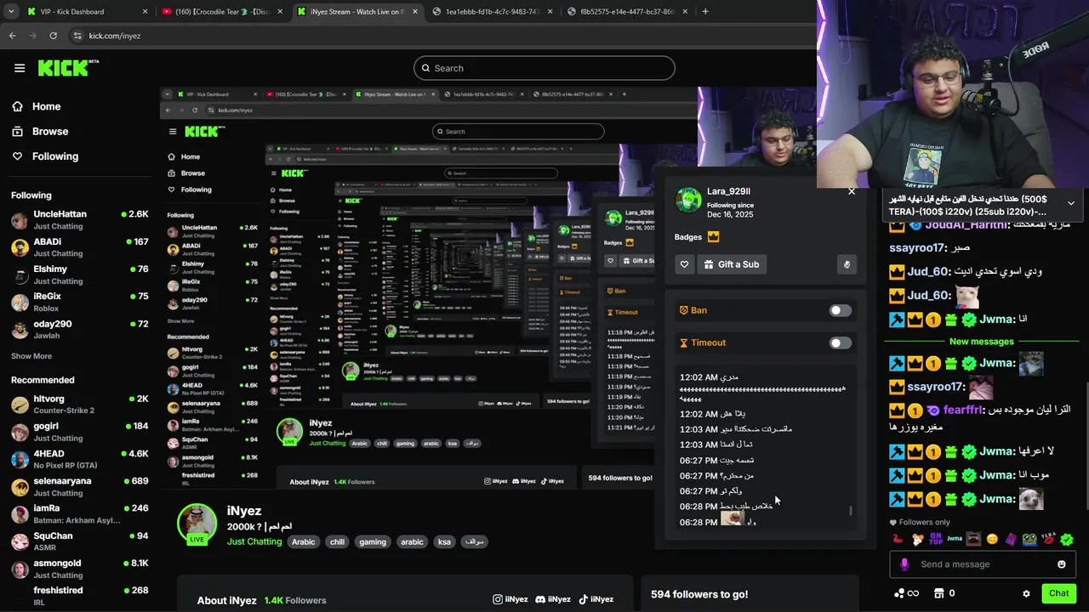Open the browser tab search dropdown arrow
This screenshot has height=612, width=1089.
(11, 11)
